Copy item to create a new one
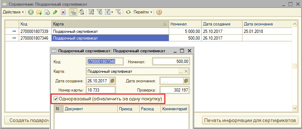This screenshot has width=302, height=129. pos(47,12)
